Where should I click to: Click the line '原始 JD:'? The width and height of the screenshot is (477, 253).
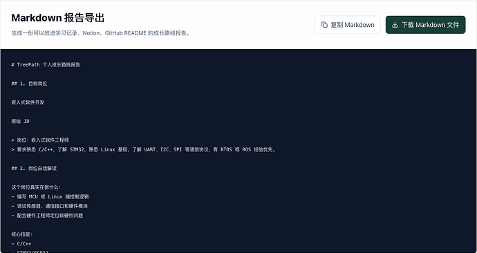[21, 122]
